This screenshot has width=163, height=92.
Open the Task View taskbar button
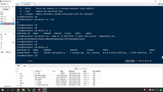click(x=13, y=90)
